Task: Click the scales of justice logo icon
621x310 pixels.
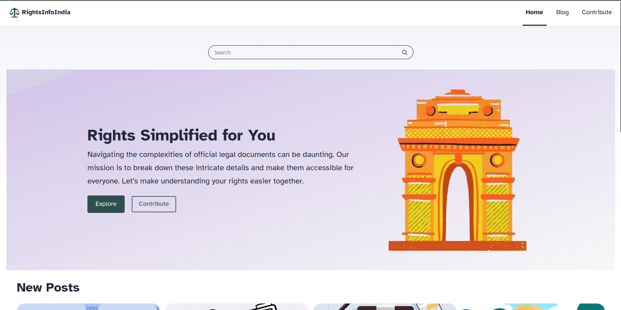Action: tap(14, 12)
